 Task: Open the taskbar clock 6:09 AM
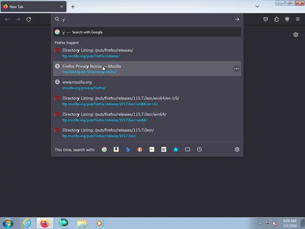tap(290, 223)
